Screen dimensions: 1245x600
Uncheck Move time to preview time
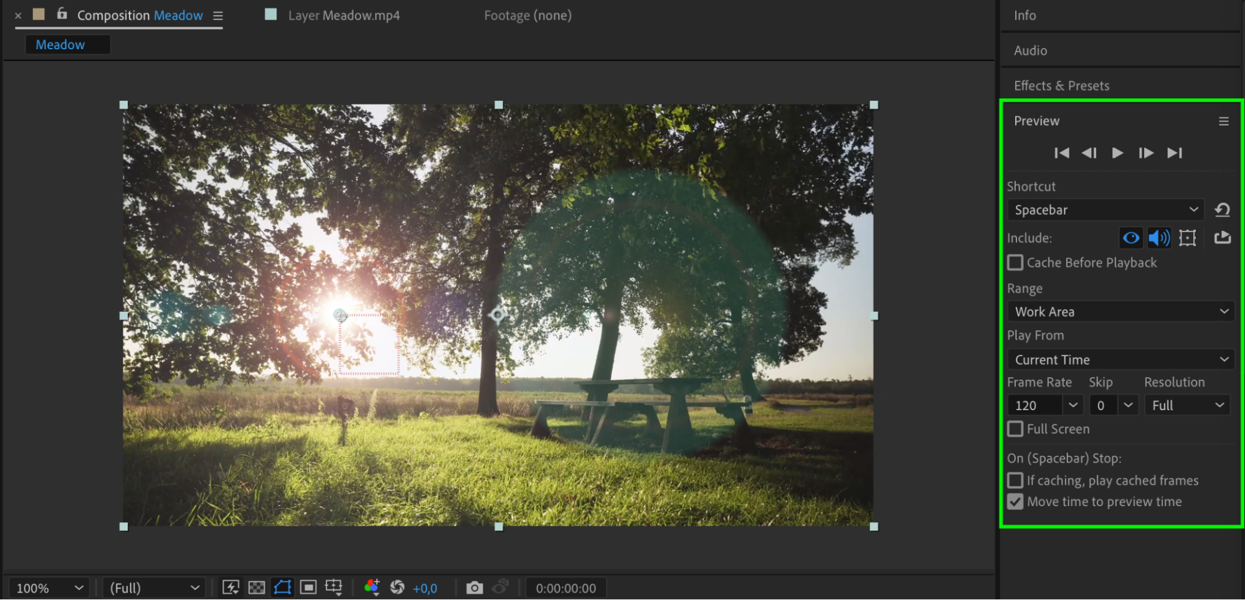tap(1015, 502)
